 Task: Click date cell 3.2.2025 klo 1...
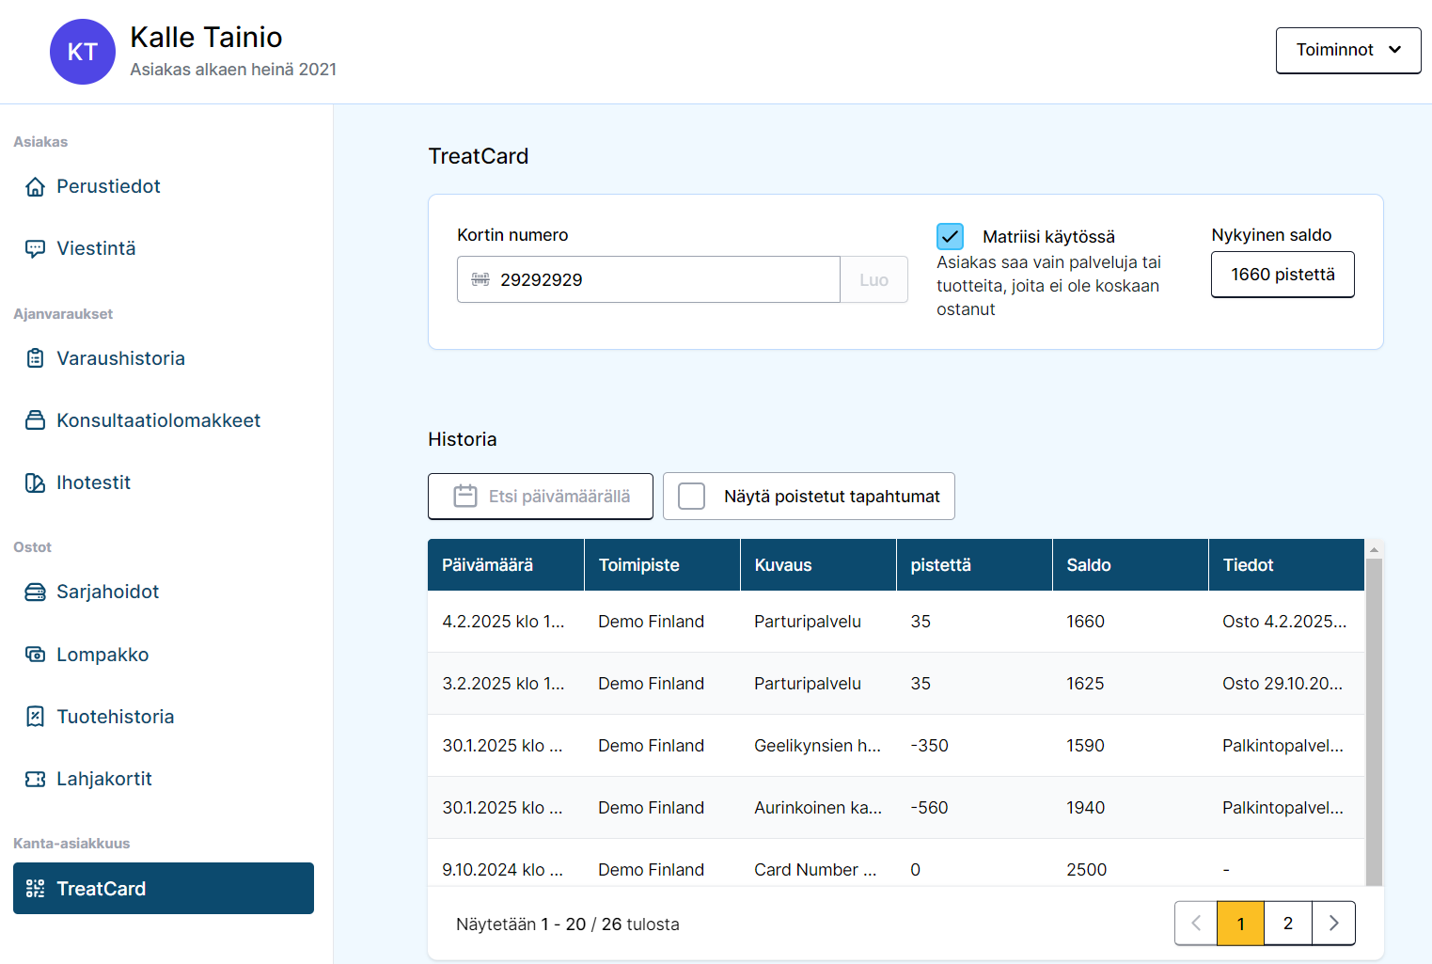pyautogui.click(x=504, y=684)
